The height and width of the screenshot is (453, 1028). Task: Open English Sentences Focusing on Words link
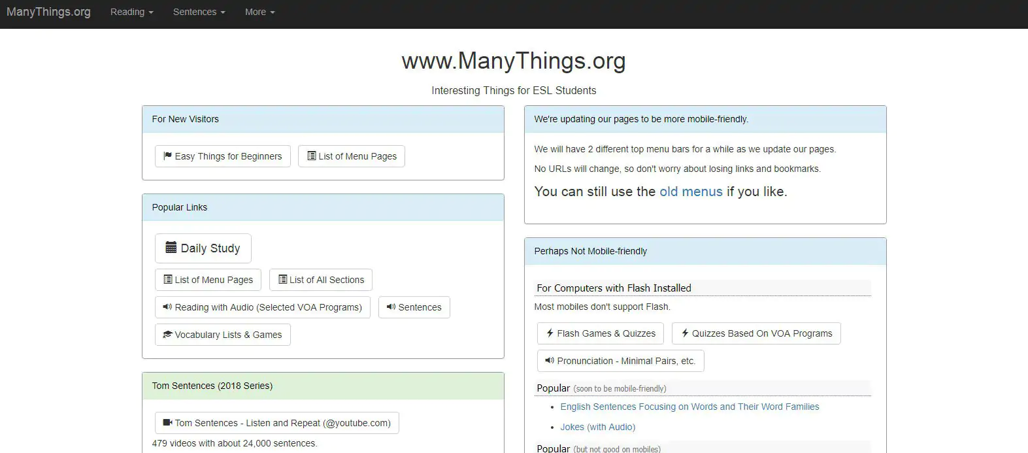pos(689,407)
